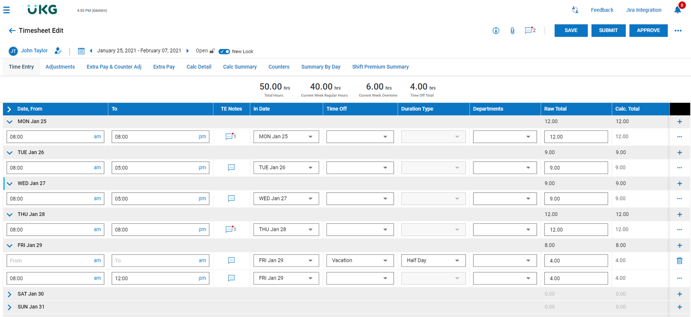Click employee edit icon next to John Taylor
Viewport: 691px width, 317px height.
tap(58, 51)
